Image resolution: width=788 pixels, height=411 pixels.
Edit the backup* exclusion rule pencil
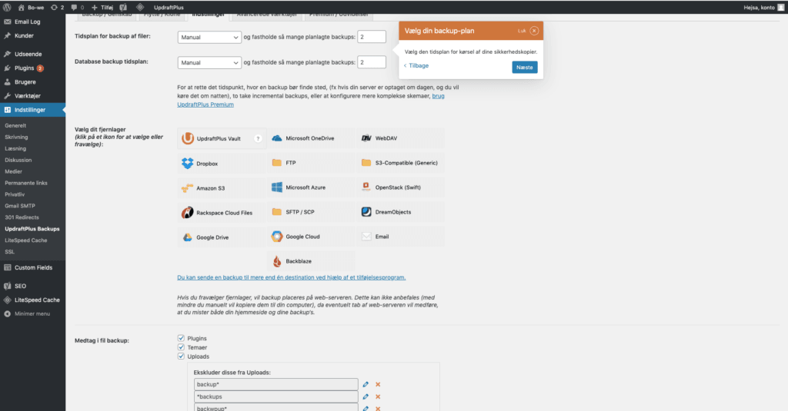coord(366,384)
